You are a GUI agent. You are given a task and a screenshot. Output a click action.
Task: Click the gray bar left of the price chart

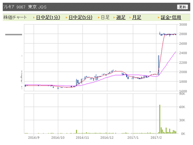14,35
